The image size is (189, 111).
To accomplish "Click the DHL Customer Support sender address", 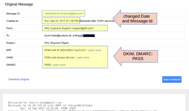I will click(x=69, y=28).
